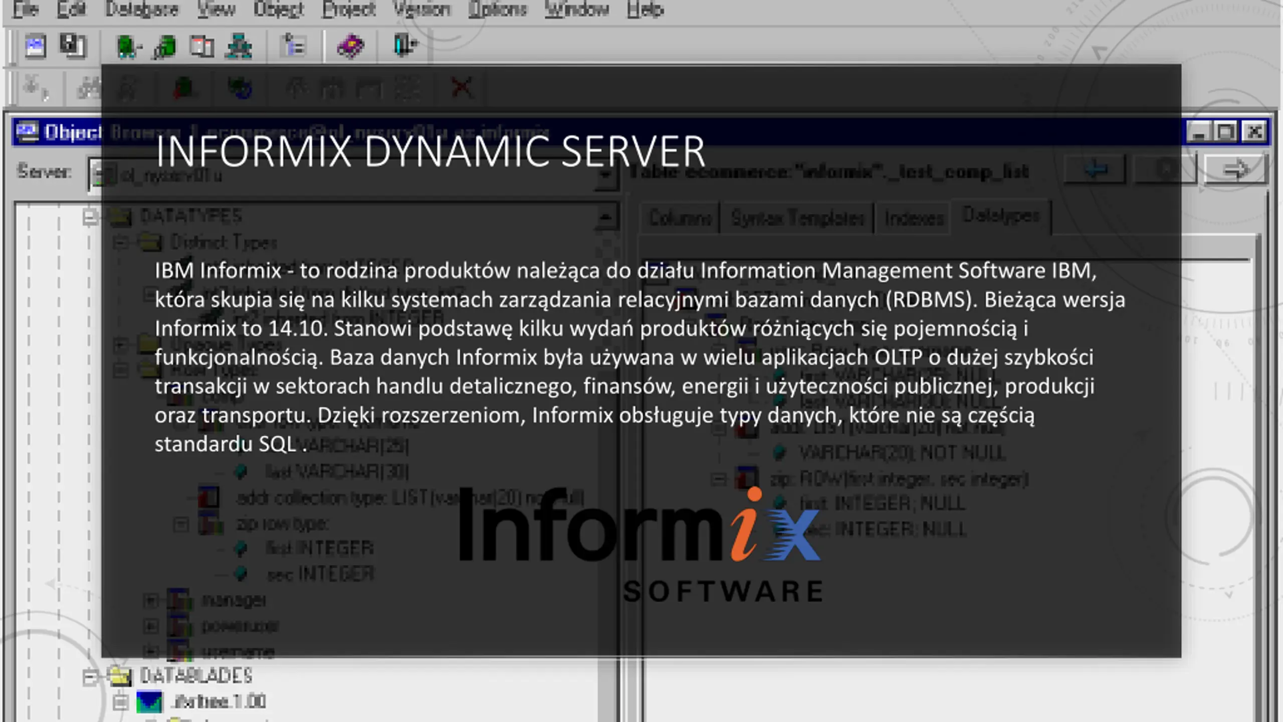Click the Distinct Types folder icon

(x=150, y=243)
